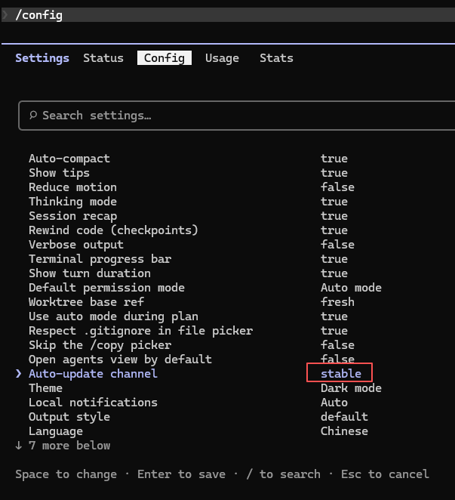Change the Auto-update channel option
Image resolution: width=455 pixels, height=500 pixels.
point(194,374)
